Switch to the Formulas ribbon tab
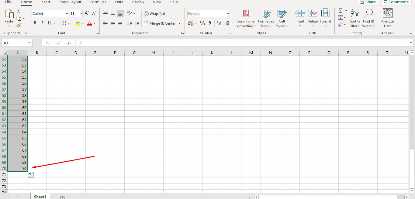Screen dimensions: 415x199 tap(98, 2)
